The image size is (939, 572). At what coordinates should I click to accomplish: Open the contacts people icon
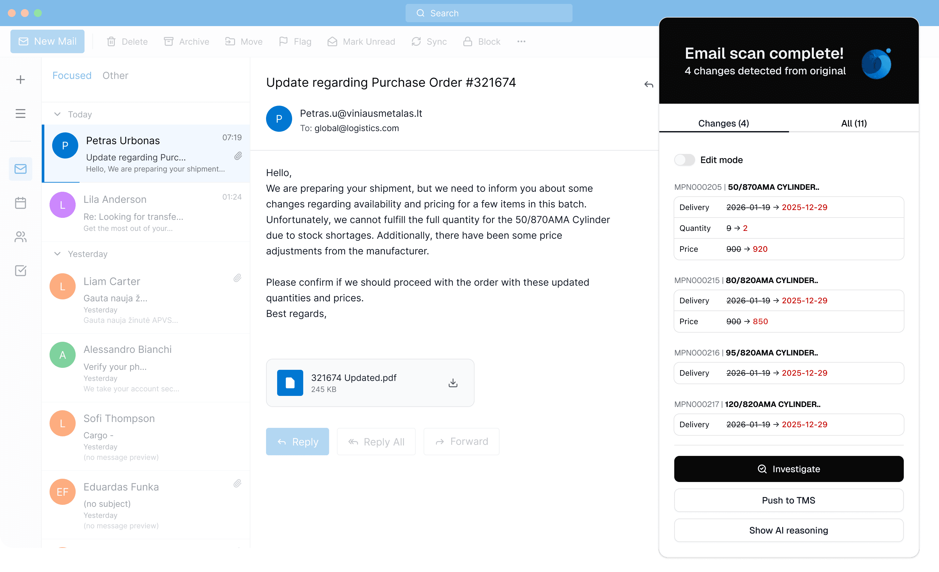click(21, 237)
